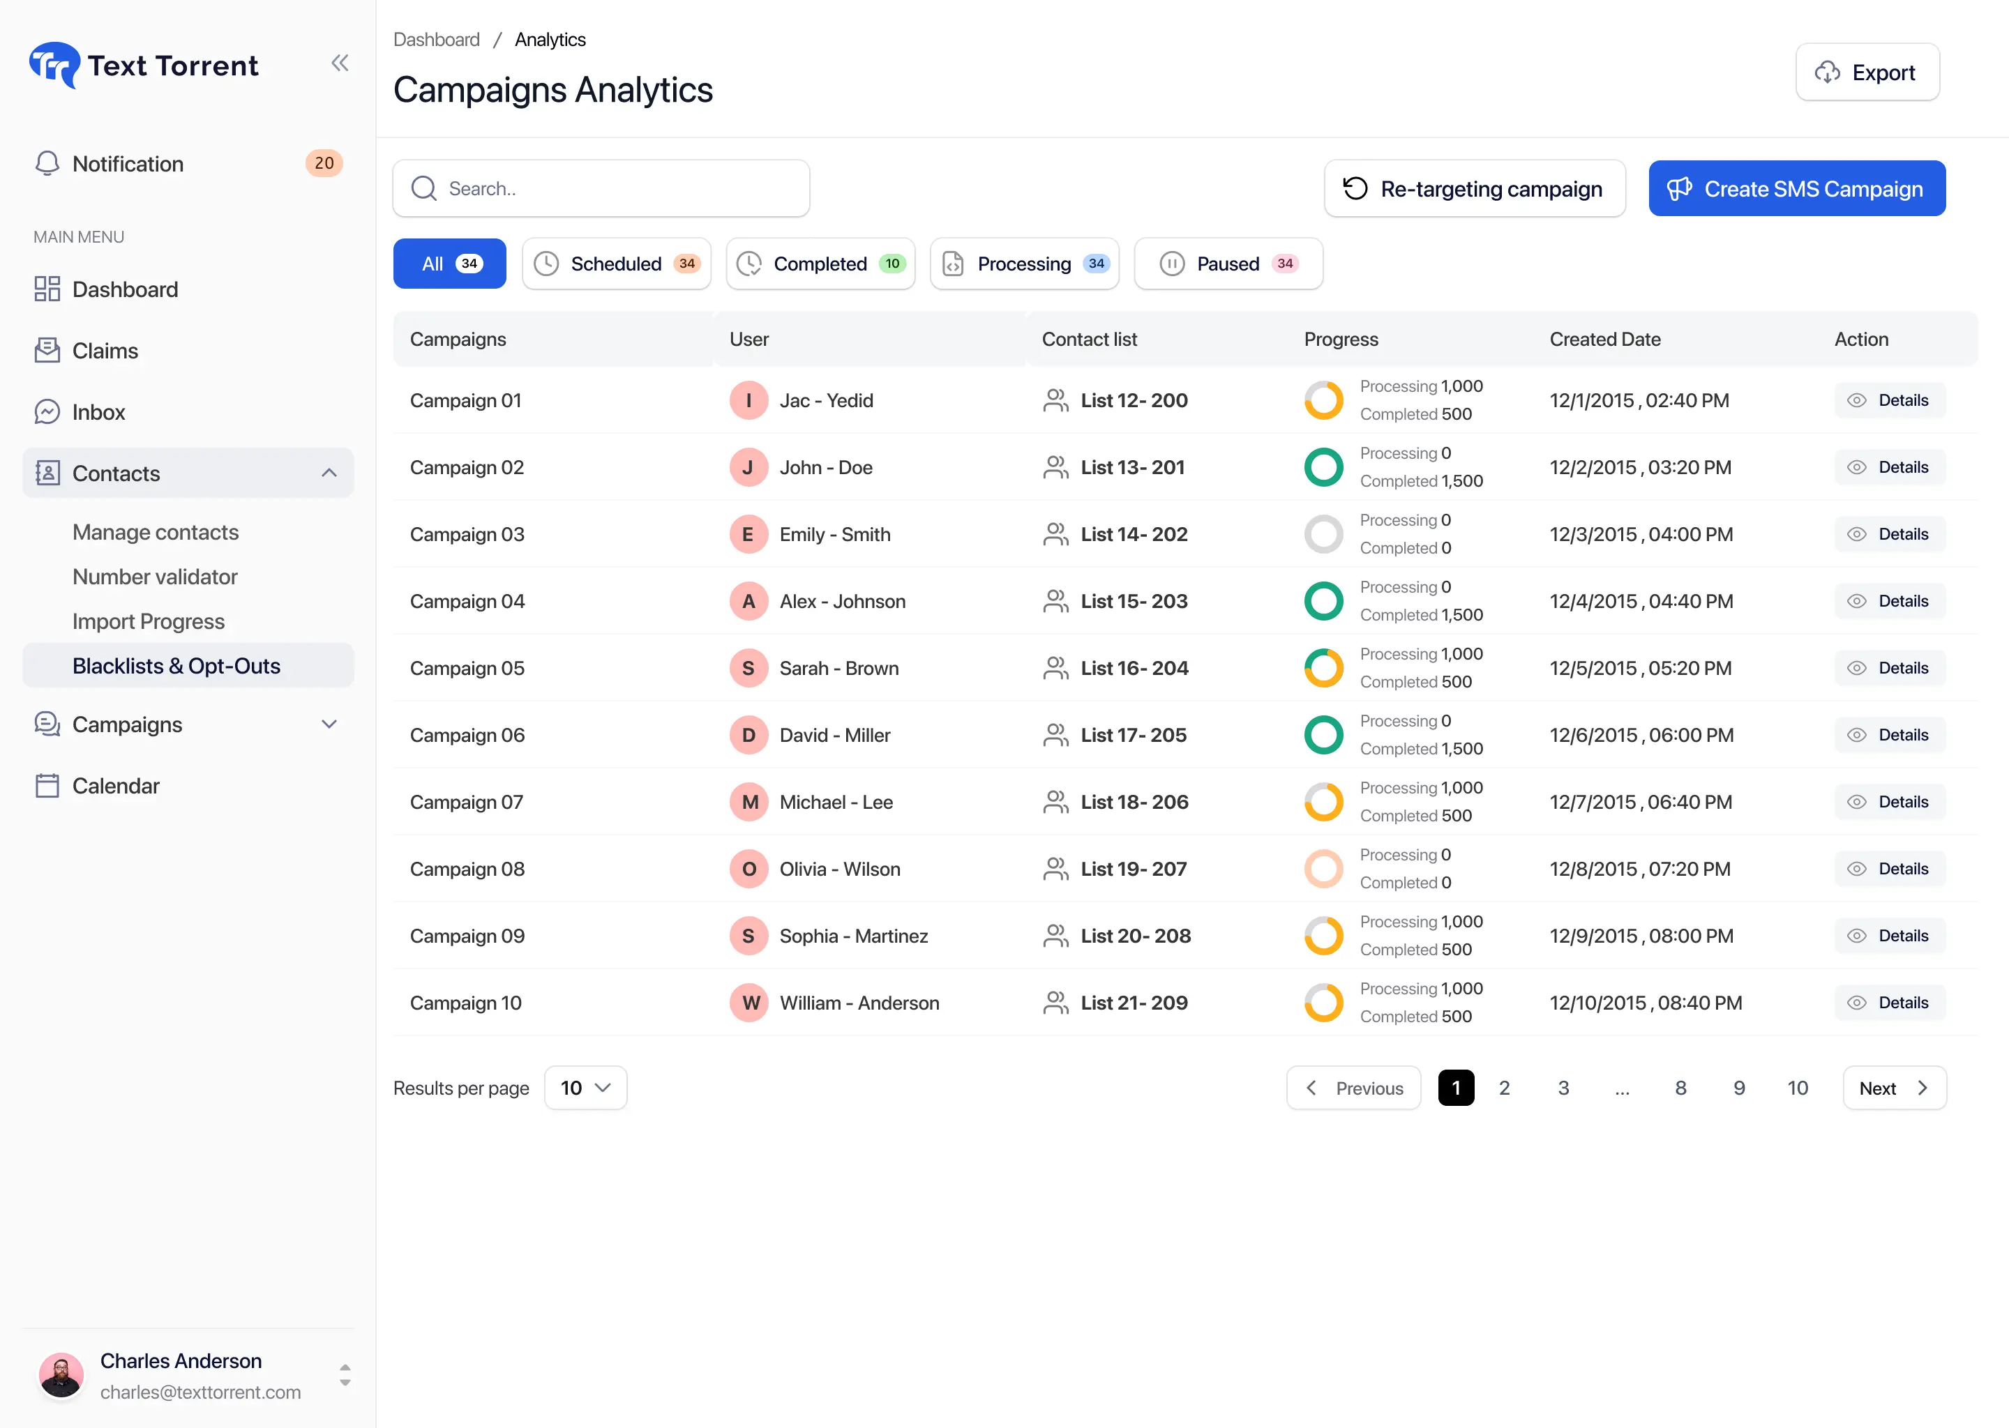The height and width of the screenshot is (1428, 2009).
Task: Click the megaphone icon on Create SMS Campaign
Action: pos(1680,188)
